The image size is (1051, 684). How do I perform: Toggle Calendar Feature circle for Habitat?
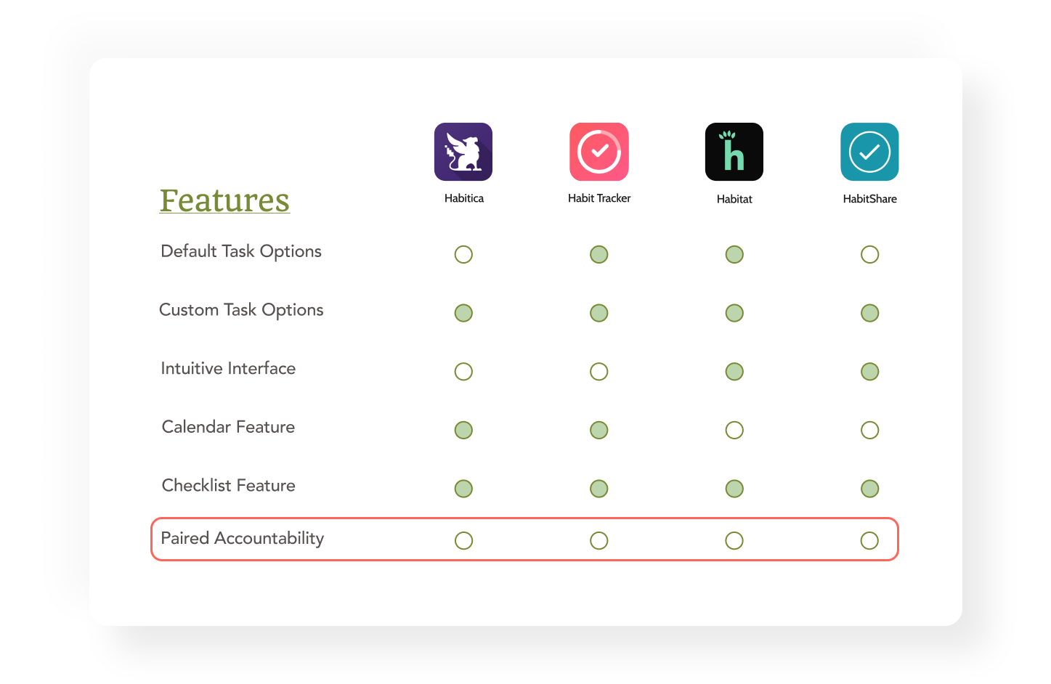734,430
